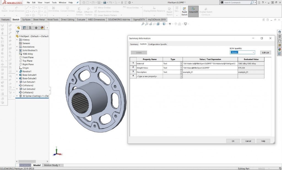Open the Options gear icon

click(129, 2)
